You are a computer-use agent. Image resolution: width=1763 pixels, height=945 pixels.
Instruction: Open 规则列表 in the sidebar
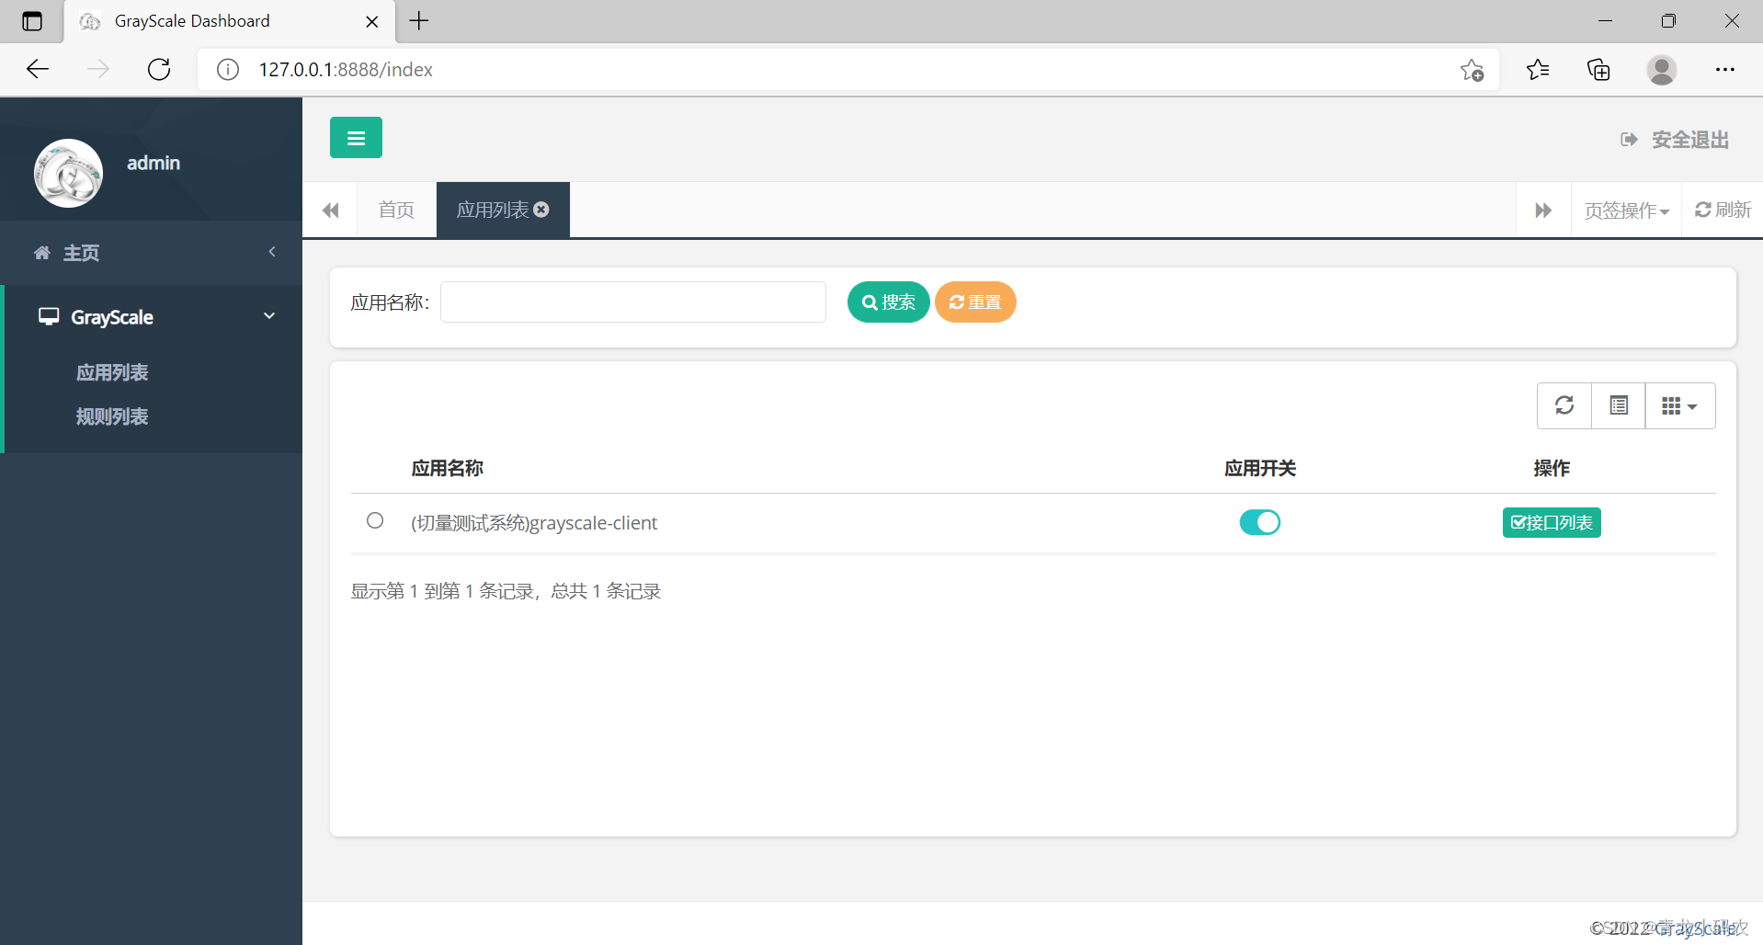coord(112,416)
